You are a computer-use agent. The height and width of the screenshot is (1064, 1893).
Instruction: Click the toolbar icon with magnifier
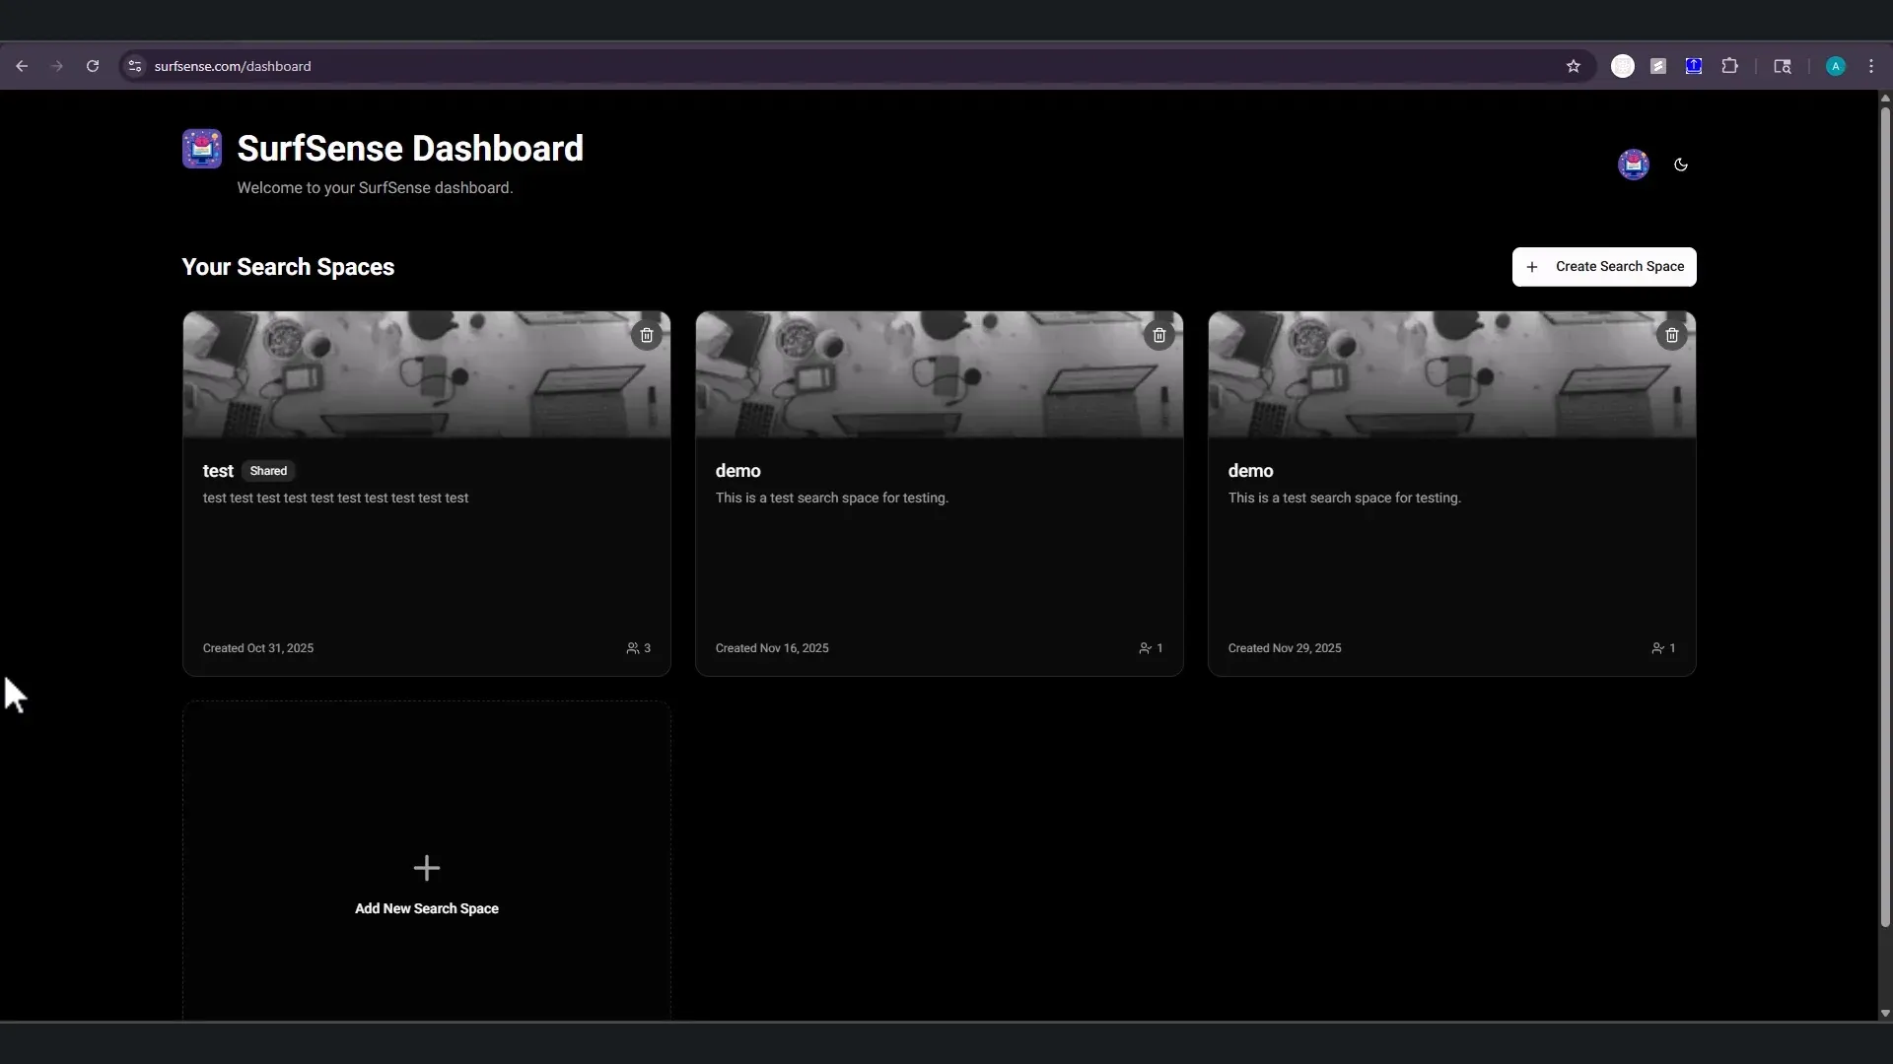tap(1783, 66)
